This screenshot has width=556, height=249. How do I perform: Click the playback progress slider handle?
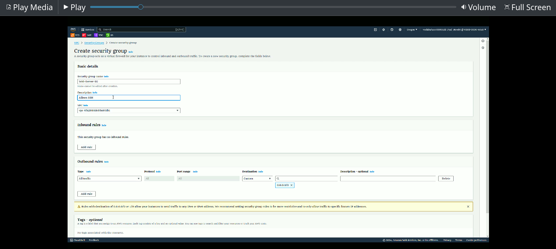141,7
